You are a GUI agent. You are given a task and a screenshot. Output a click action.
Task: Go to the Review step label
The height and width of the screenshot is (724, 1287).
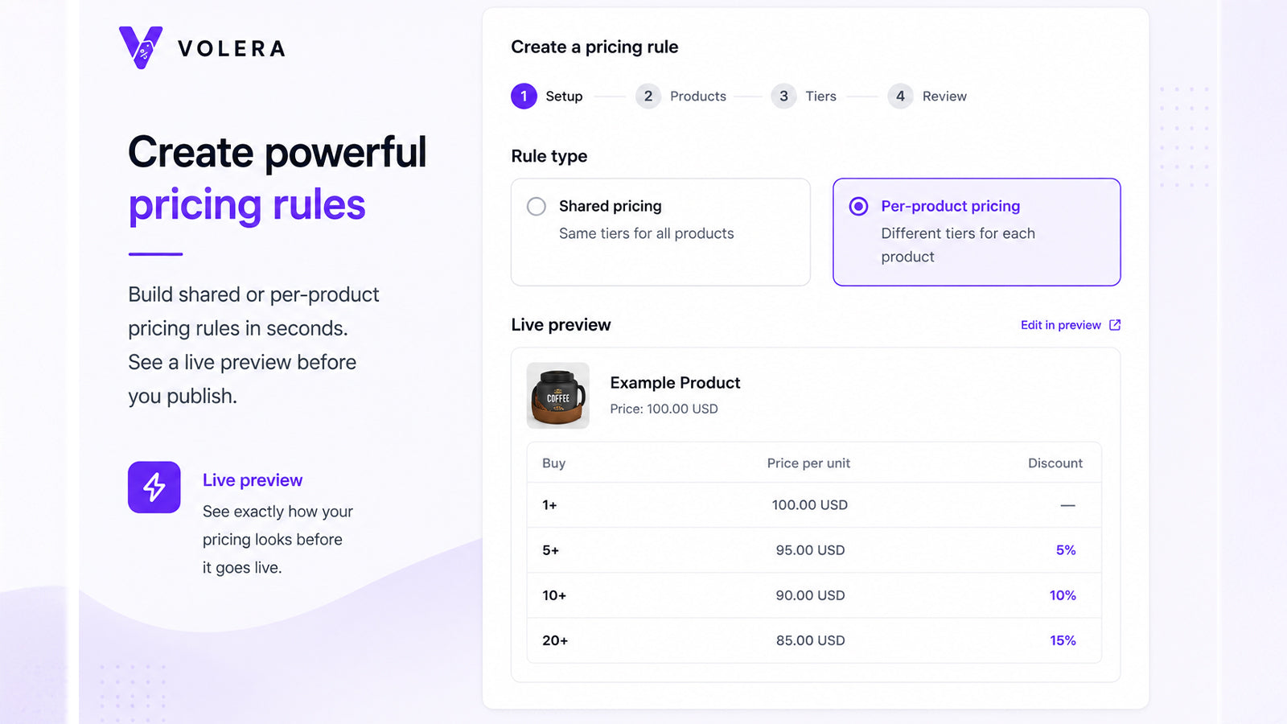coord(944,97)
